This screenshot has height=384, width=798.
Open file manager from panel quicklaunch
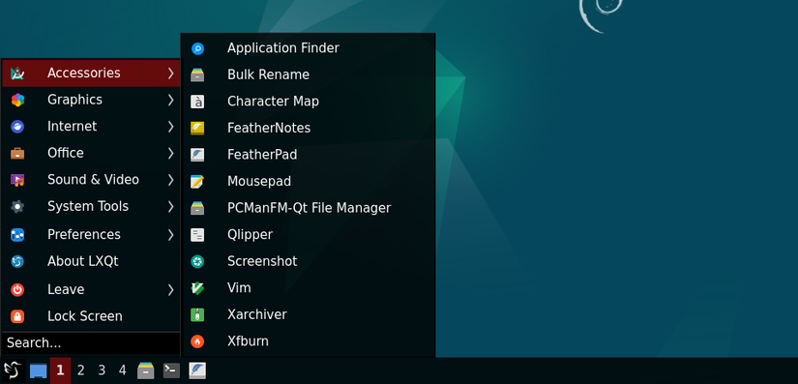pos(146,370)
